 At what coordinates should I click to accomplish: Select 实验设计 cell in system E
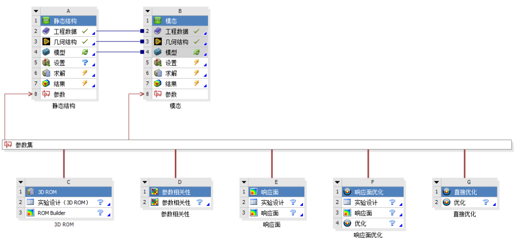pyautogui.click(x=276, y=202)
